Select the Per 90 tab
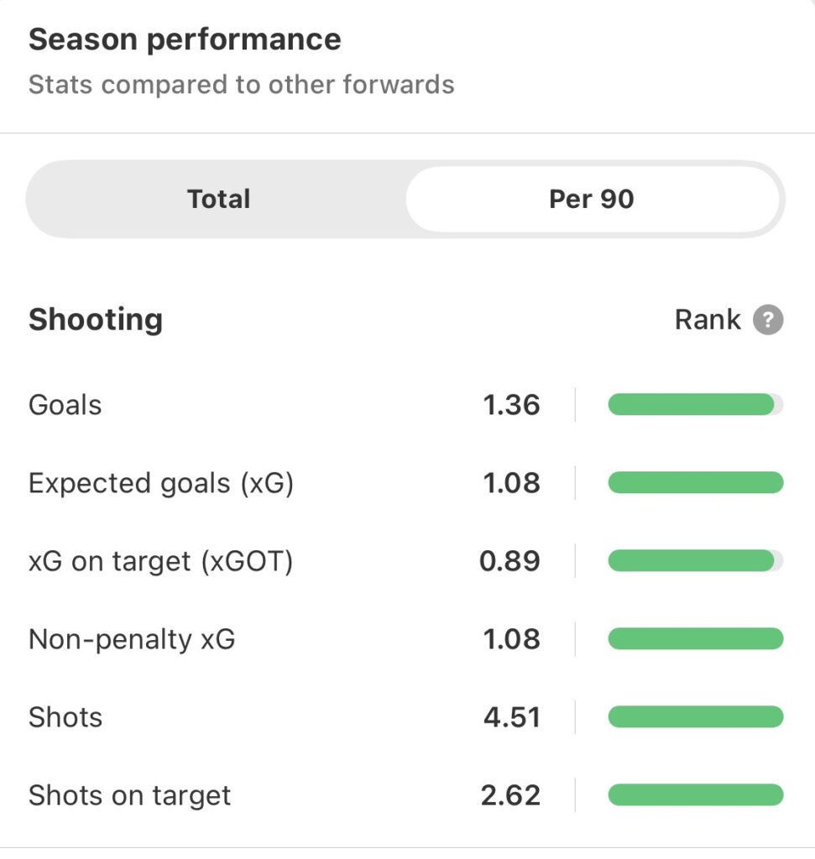 click(x=592, y=199)
